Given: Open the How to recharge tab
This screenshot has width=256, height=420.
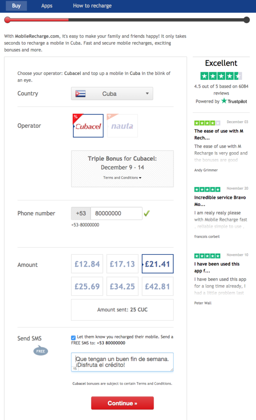Looking at the screenshot, I should click(x=92, y=6).
